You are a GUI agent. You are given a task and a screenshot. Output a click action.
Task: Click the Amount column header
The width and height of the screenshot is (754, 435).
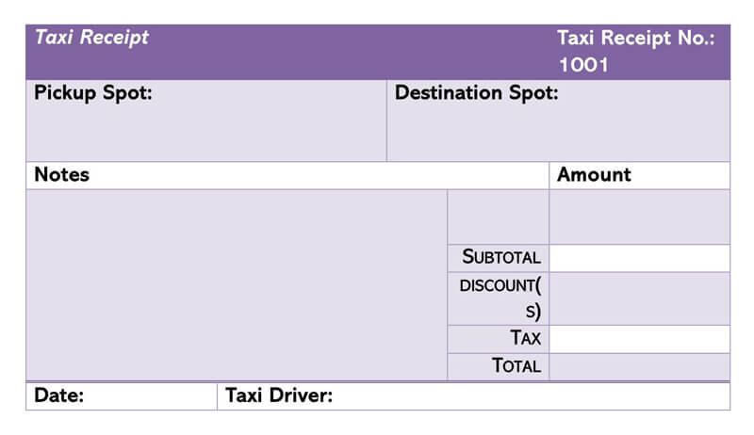click(595, 175)
